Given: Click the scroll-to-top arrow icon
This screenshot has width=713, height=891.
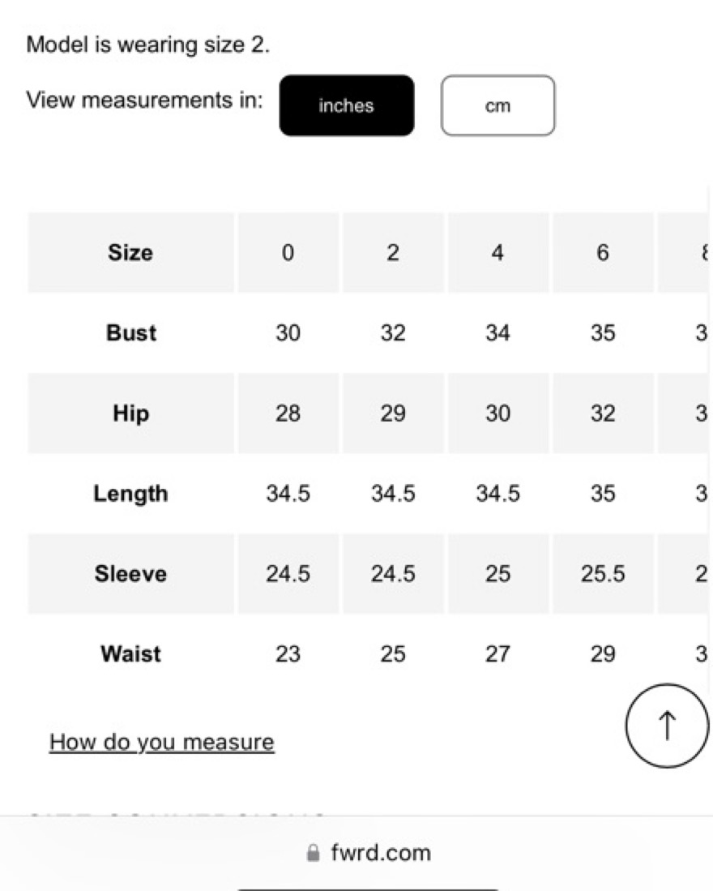Looking at the screenshot, I should tap(667, 726).
